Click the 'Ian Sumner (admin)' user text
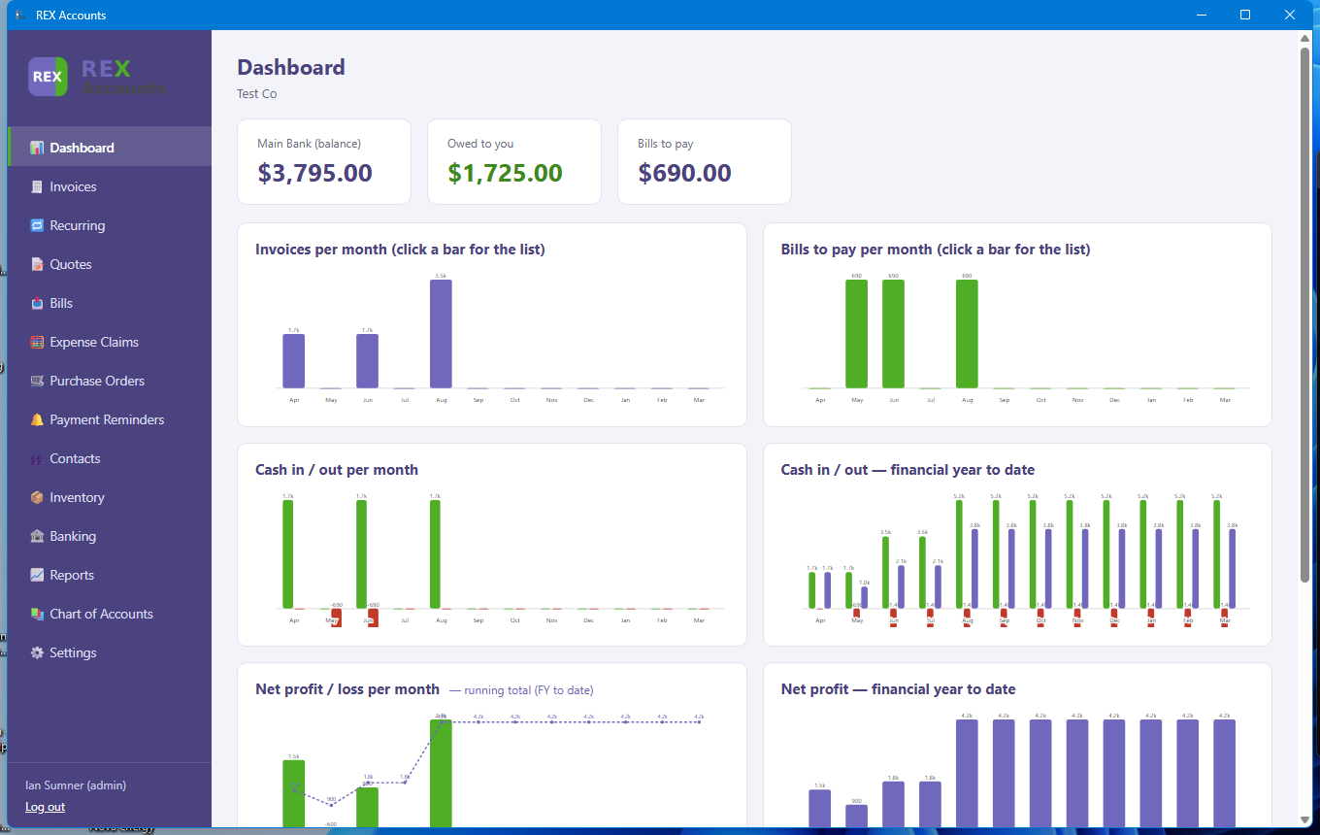Screen dimensions: 1320x835 (x=76, y=785)
